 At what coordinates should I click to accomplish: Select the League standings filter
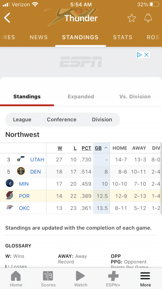22,119
